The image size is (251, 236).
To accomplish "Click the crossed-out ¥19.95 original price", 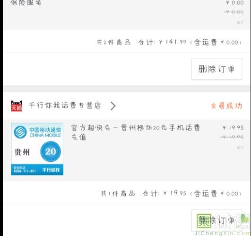I will pos(232,137).
